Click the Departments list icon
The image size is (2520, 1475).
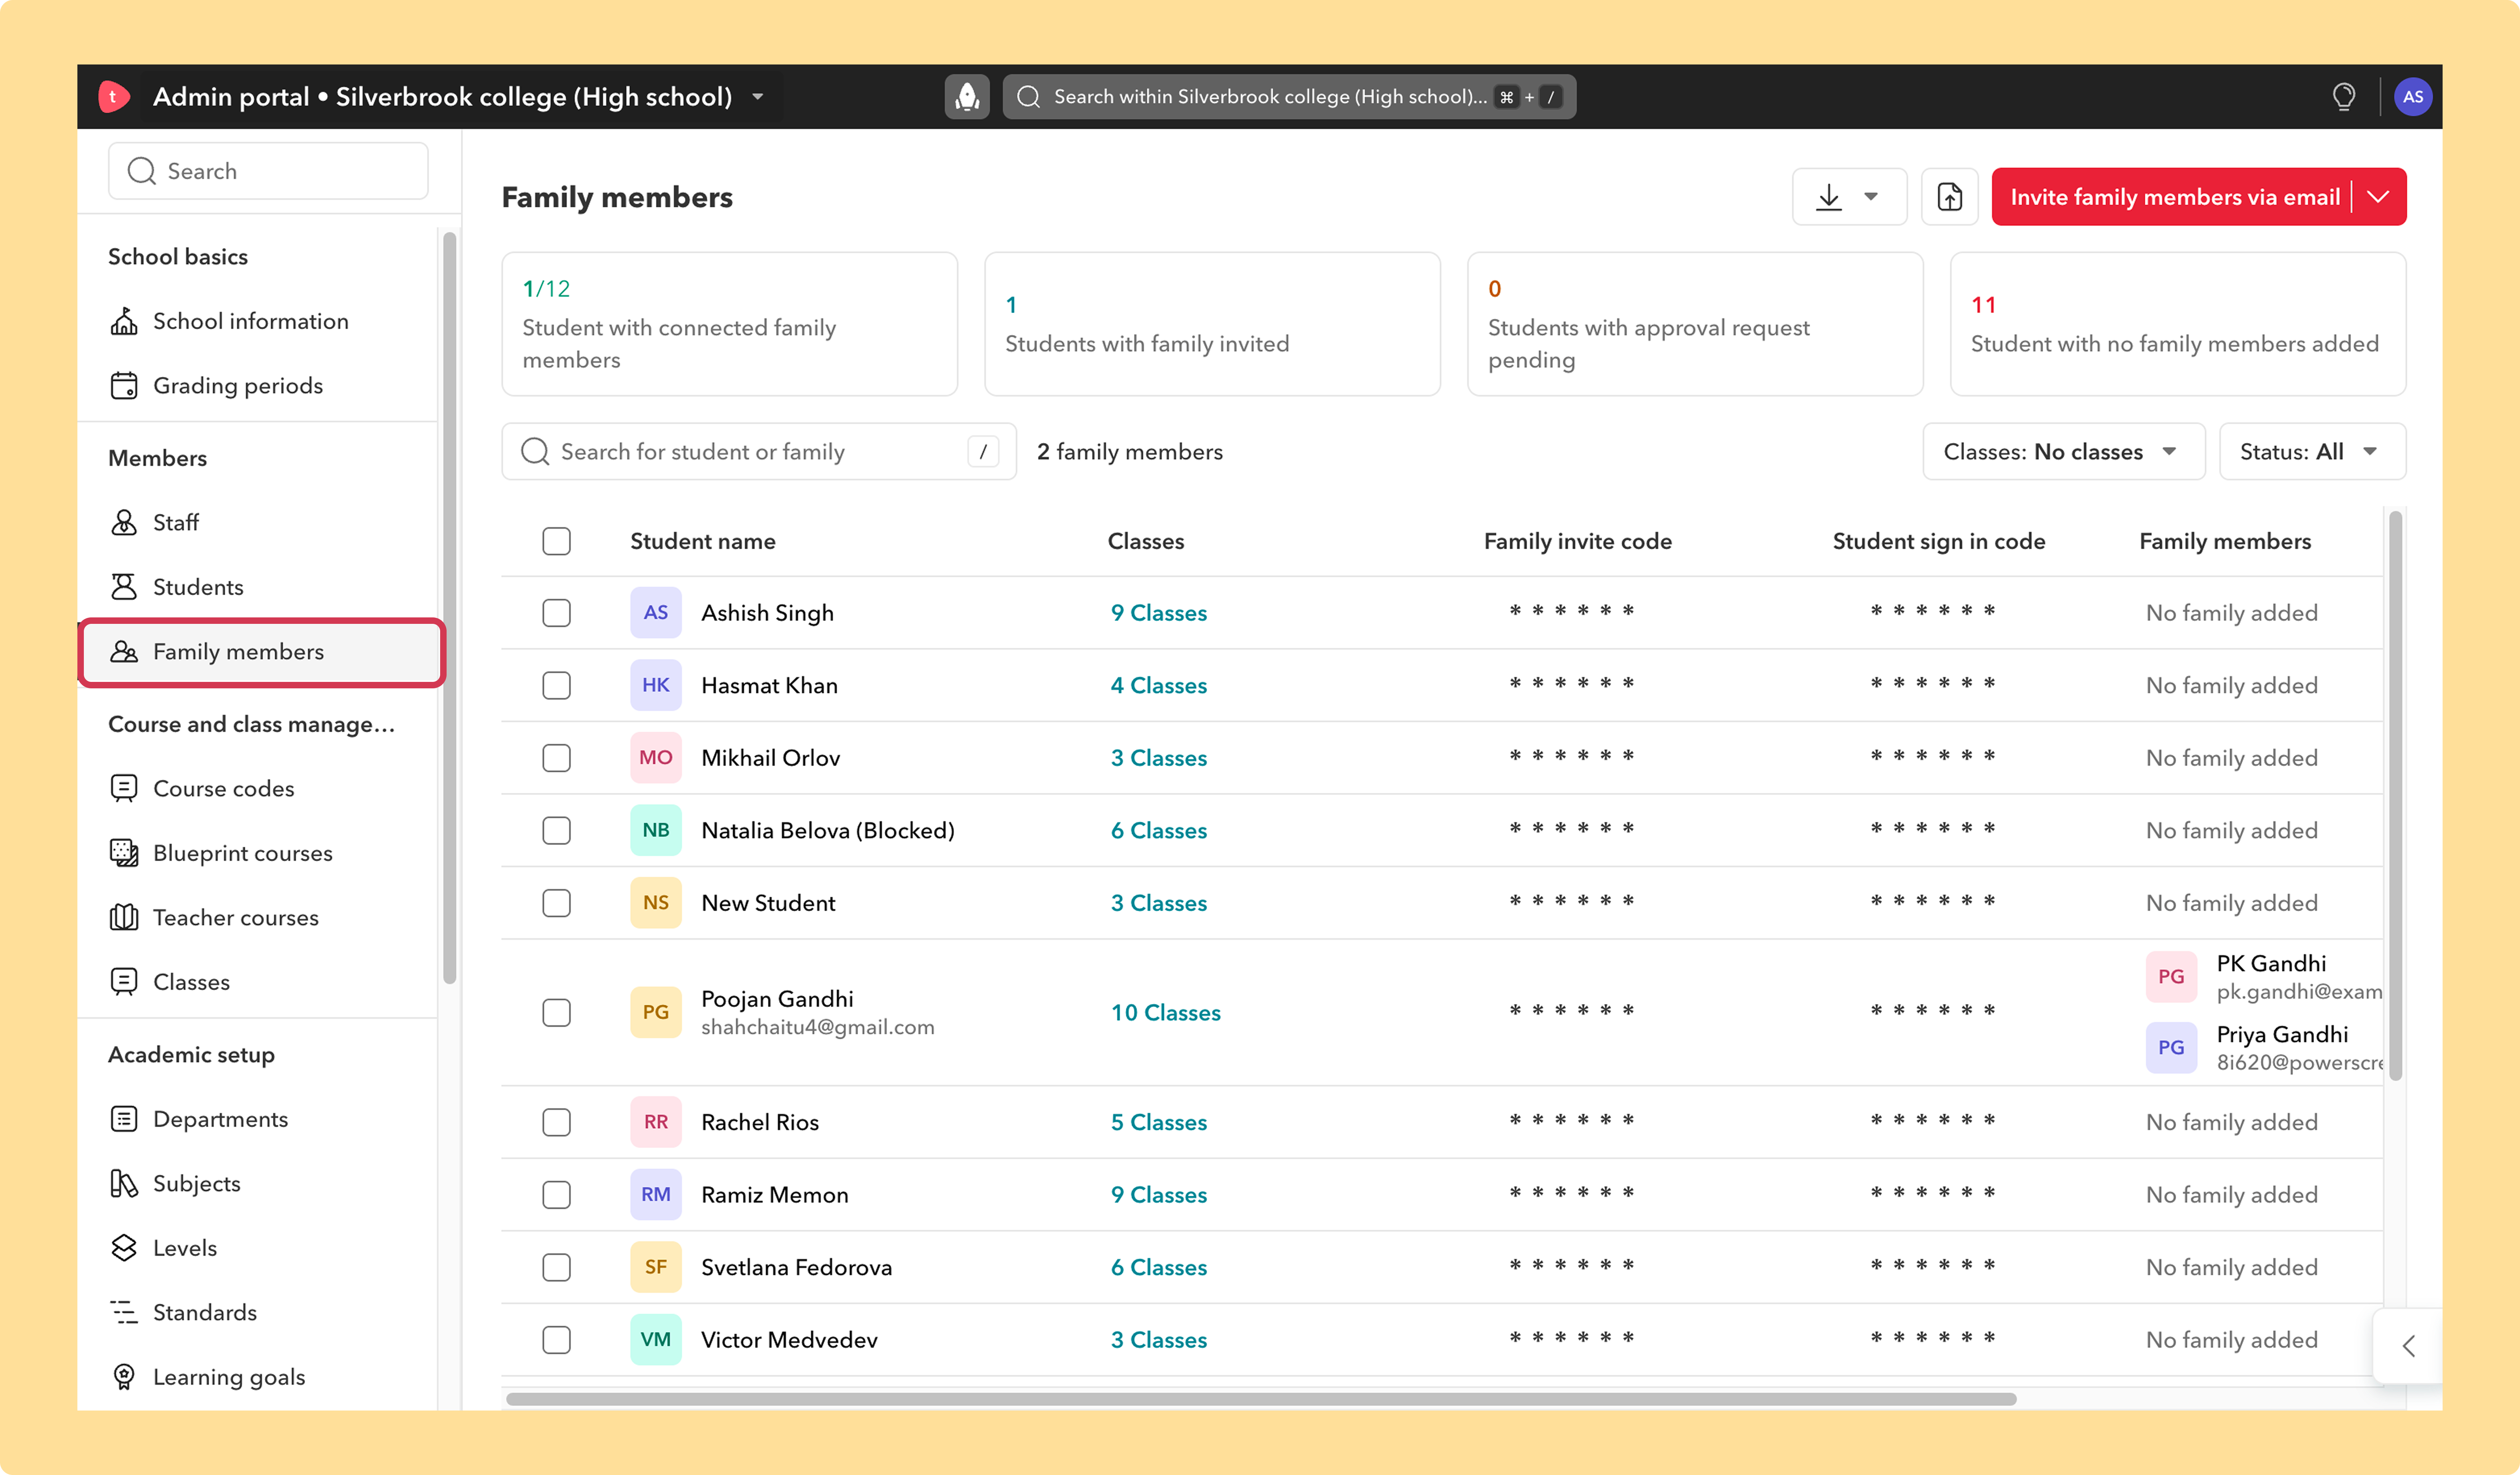[124, 1119]
